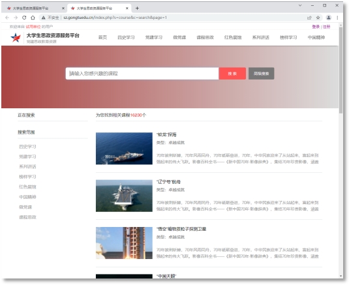Click the 16230 results count text

coord(136,115)
